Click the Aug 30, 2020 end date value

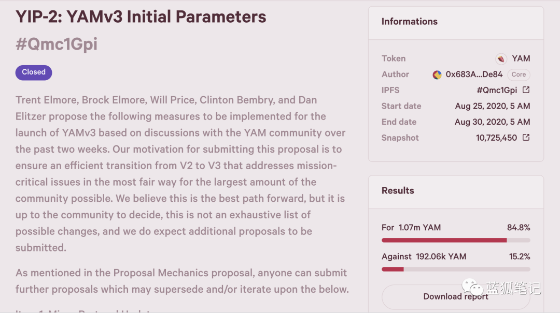[x=492, y=122]
